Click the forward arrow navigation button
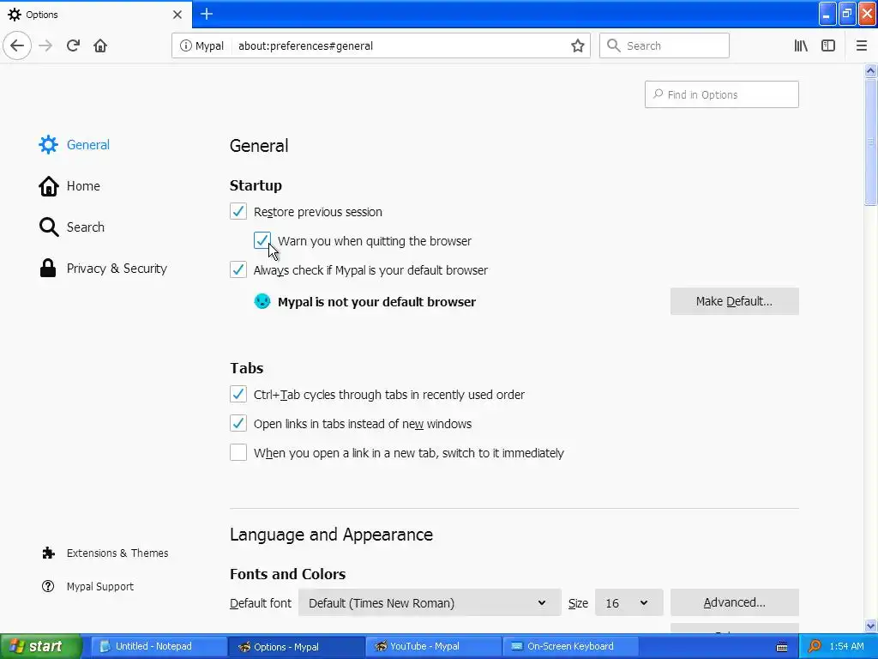Viewport: 878px width, 659px height. [46, 45]
